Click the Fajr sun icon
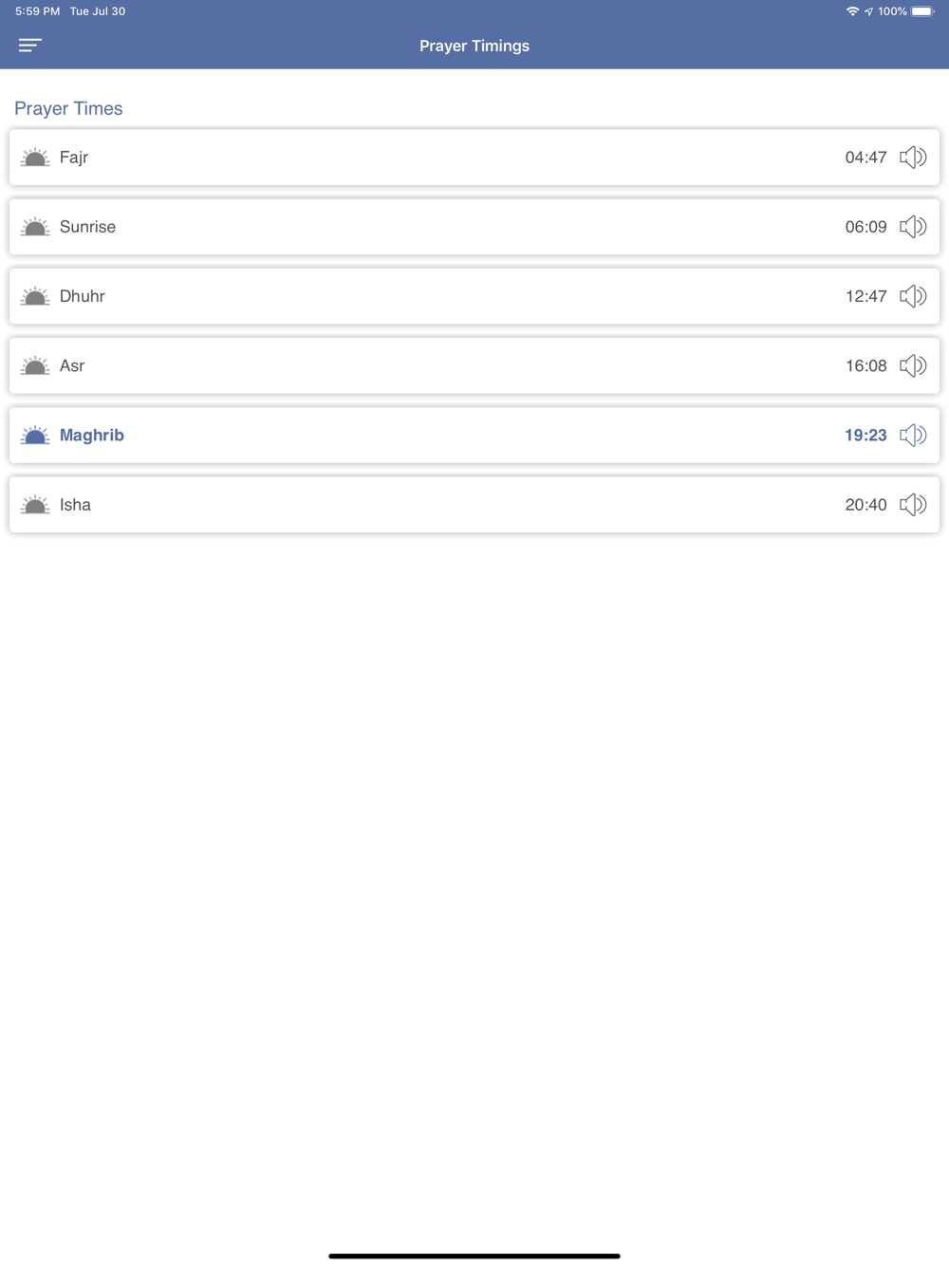Image resolution: width=949 pixels, height=1266 pixels. (x=35, y=158)
